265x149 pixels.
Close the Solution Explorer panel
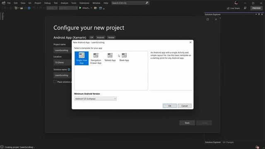point(262,14)
